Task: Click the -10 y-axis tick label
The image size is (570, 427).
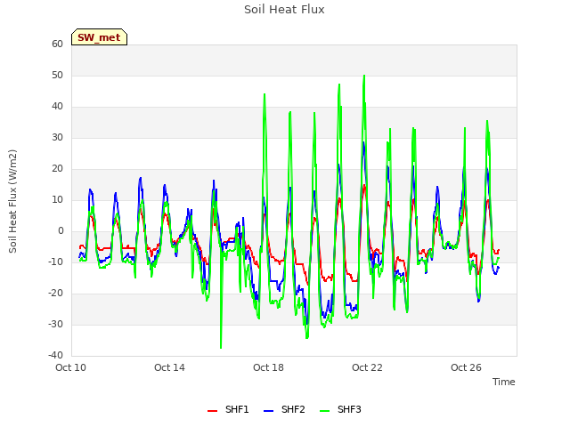Action: [x=56, y=262]
